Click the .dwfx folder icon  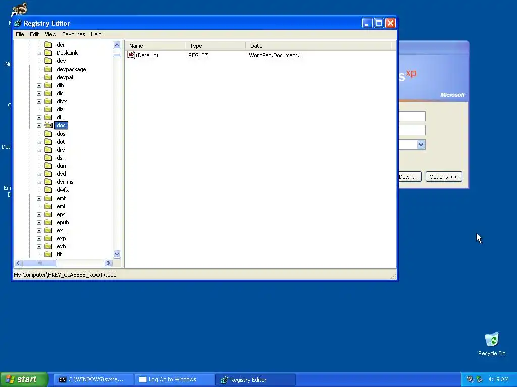click(x=48, y=190)
